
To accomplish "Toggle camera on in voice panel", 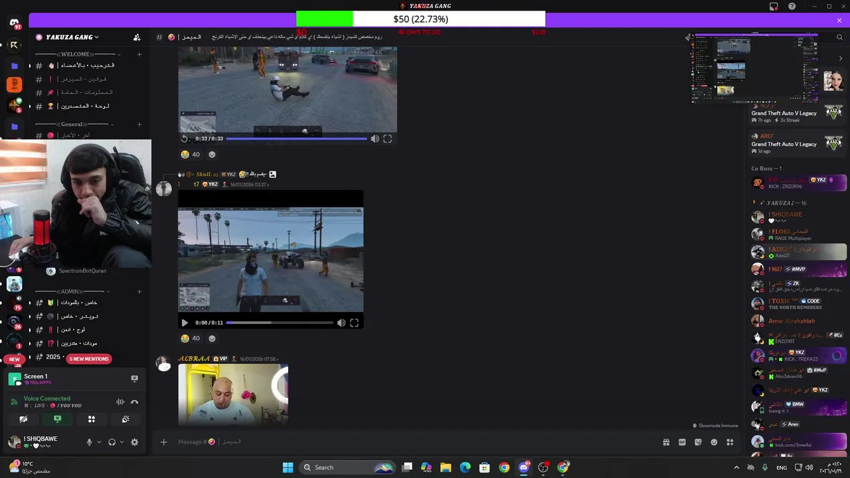I will 23,419.
